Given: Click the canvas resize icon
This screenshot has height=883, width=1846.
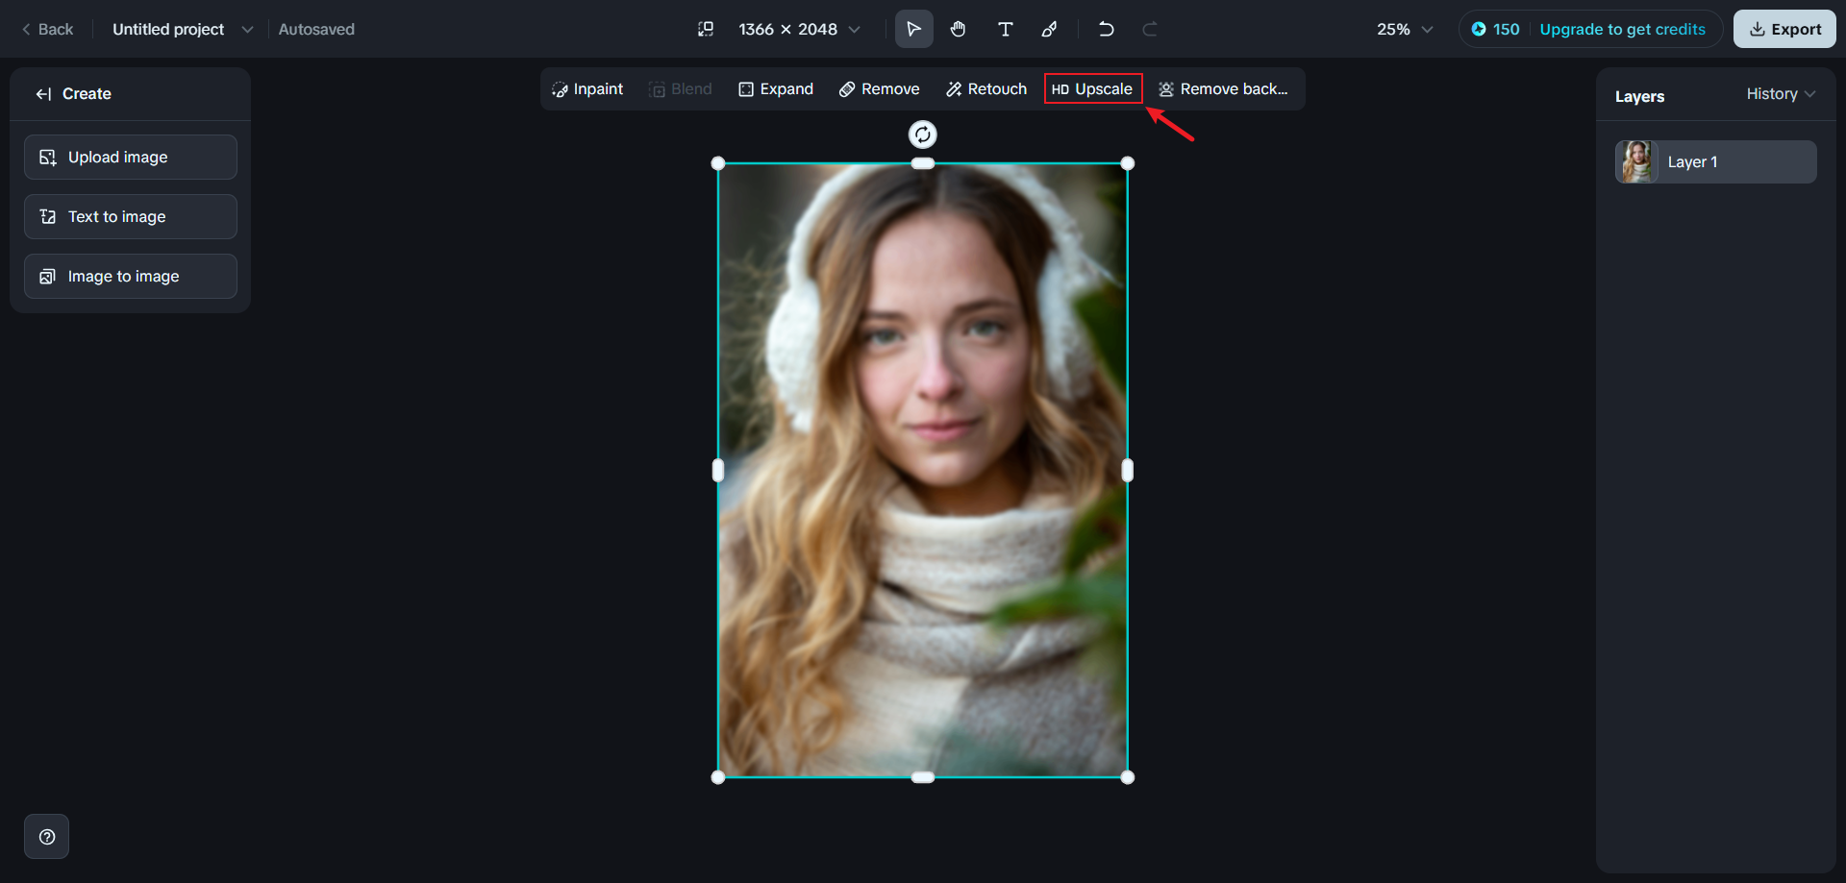Looking at the screenshot, I should 706,29.
